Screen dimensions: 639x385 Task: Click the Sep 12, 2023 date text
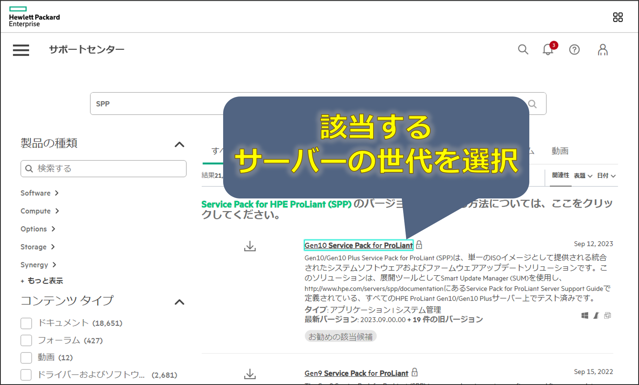click(593, 244)
